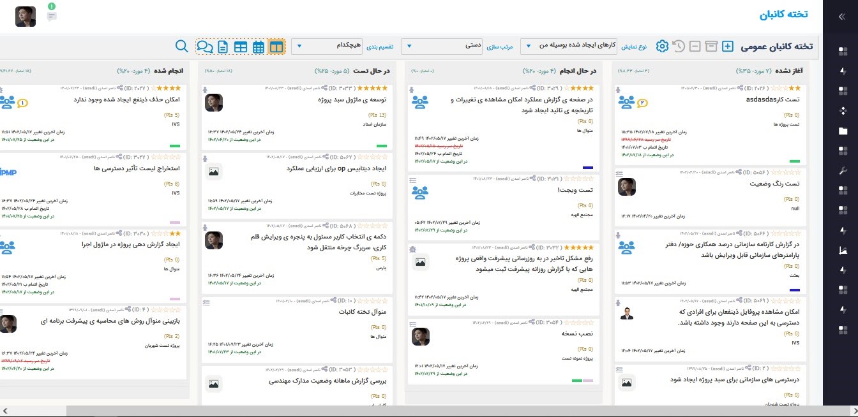Click the collapse-all minus icon in toolbar
This screenshot has height=417, width=858.
click(x=695, y=47)
